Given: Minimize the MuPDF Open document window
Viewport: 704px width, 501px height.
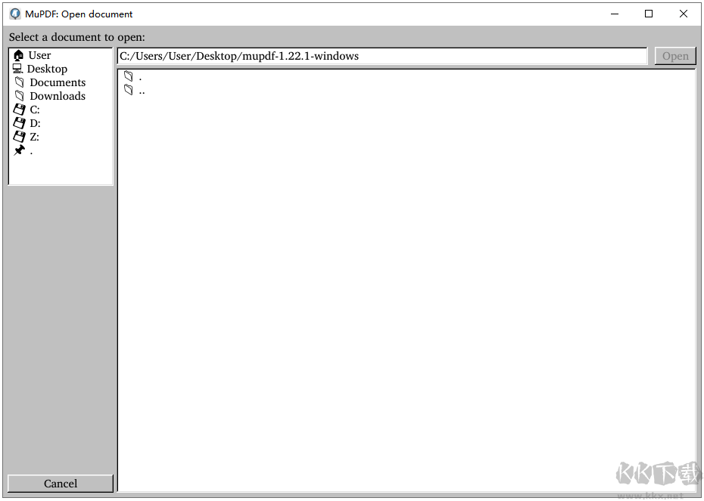Looking at the screenshot, I should pos(614,14).
